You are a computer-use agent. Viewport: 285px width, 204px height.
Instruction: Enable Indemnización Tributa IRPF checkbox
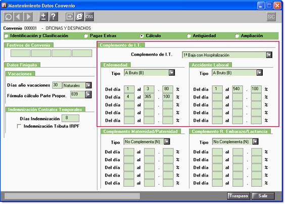(19, 126)
